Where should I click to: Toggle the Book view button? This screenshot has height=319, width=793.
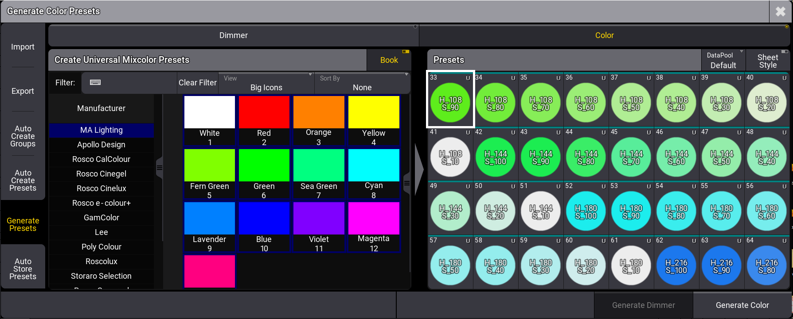pos(389,60)
